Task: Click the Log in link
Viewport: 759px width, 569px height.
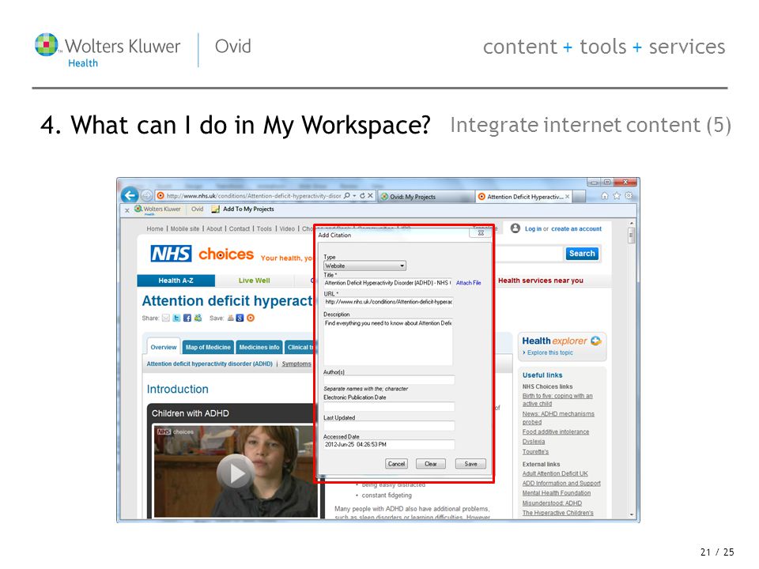Action: tap(533, 229)
